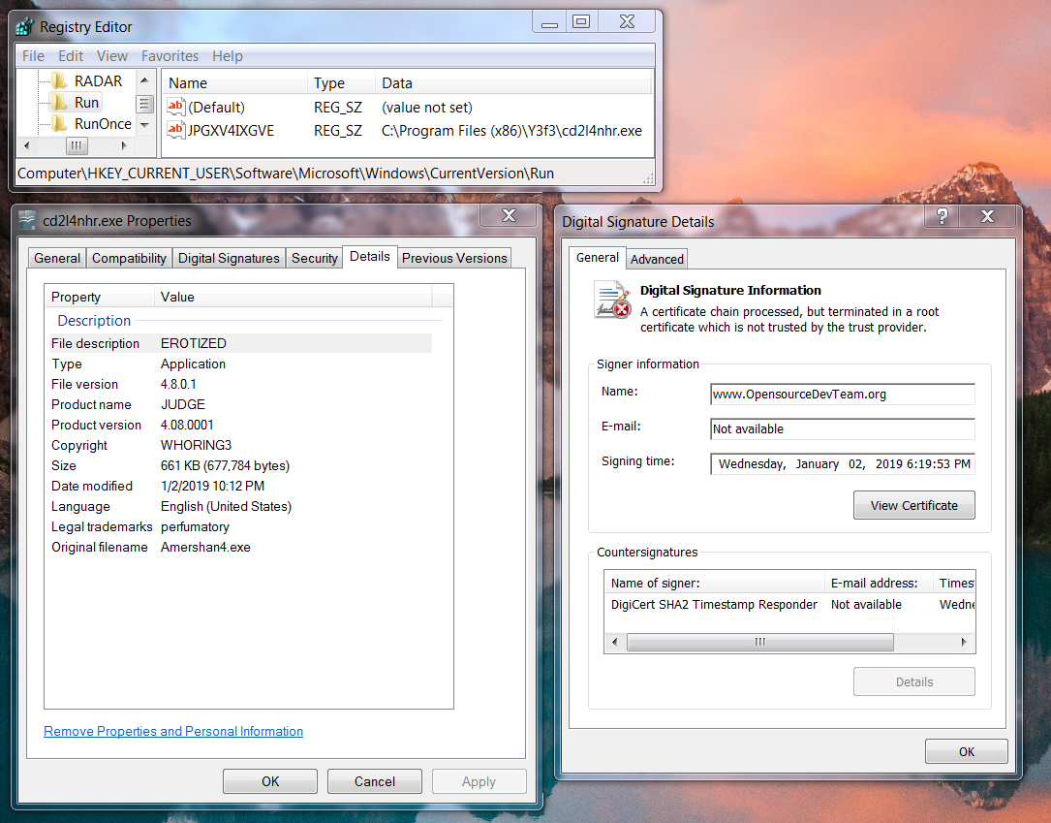
Task: Click the (Default) string value icon
Action: coord(175,107)
